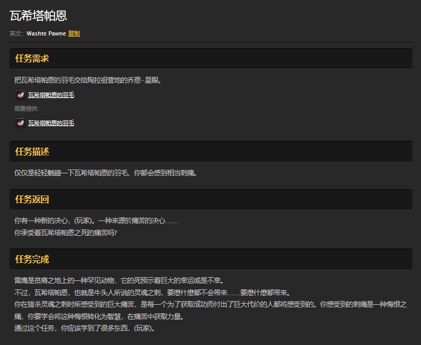Screen dimensions: 421x345
Task: Click the page title 瓦希塔帕恩
Action: click(38, 16)
